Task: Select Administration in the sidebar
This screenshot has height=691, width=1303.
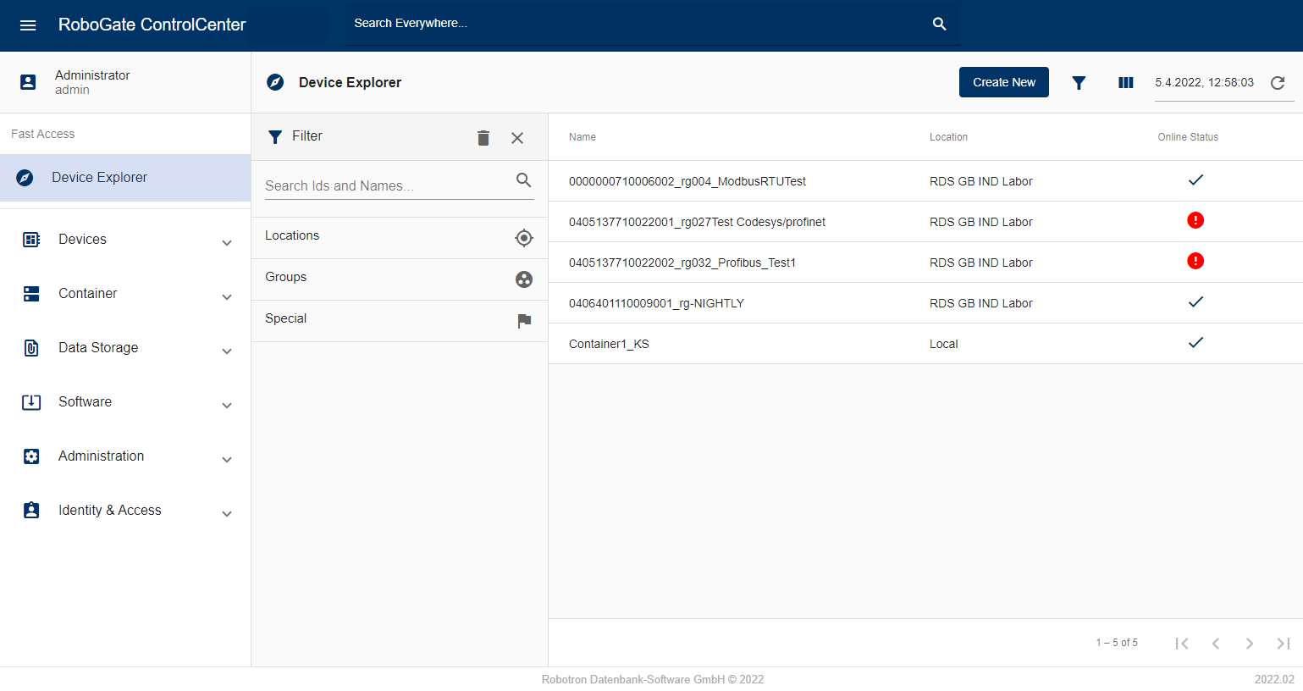Action: click(x=125, y=456)
